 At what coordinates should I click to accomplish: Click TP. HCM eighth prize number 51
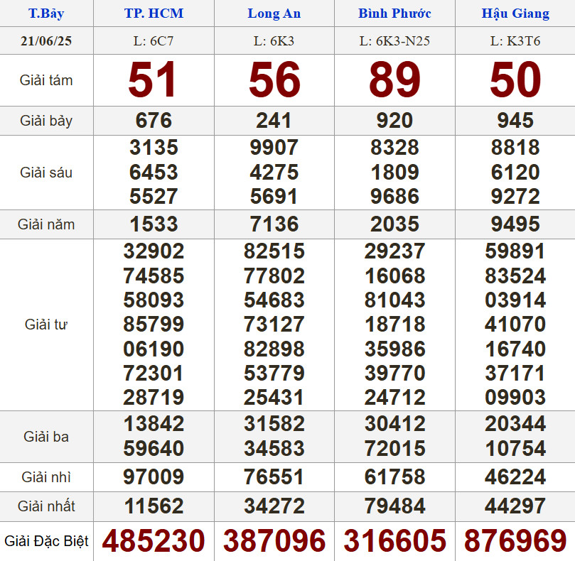click(154, 80)
